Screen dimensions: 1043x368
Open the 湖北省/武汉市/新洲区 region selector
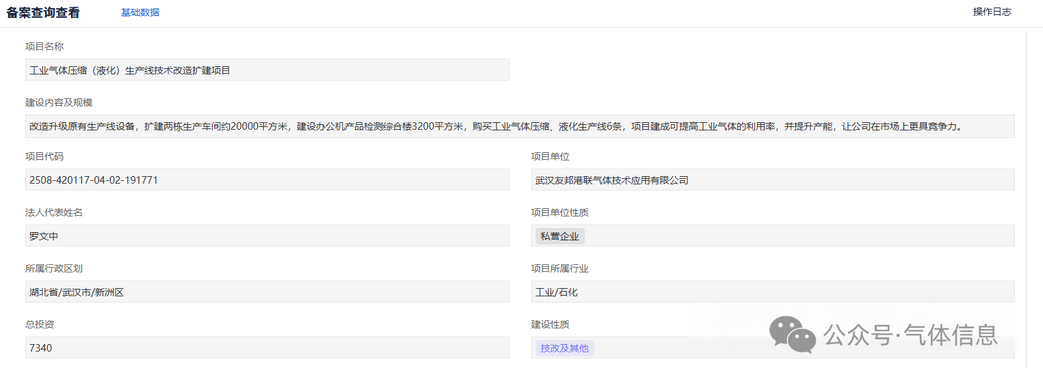click(x=267, y=292)
